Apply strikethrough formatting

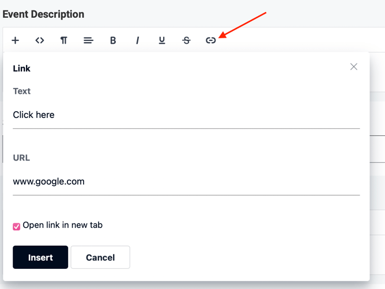tap(186, 40)
